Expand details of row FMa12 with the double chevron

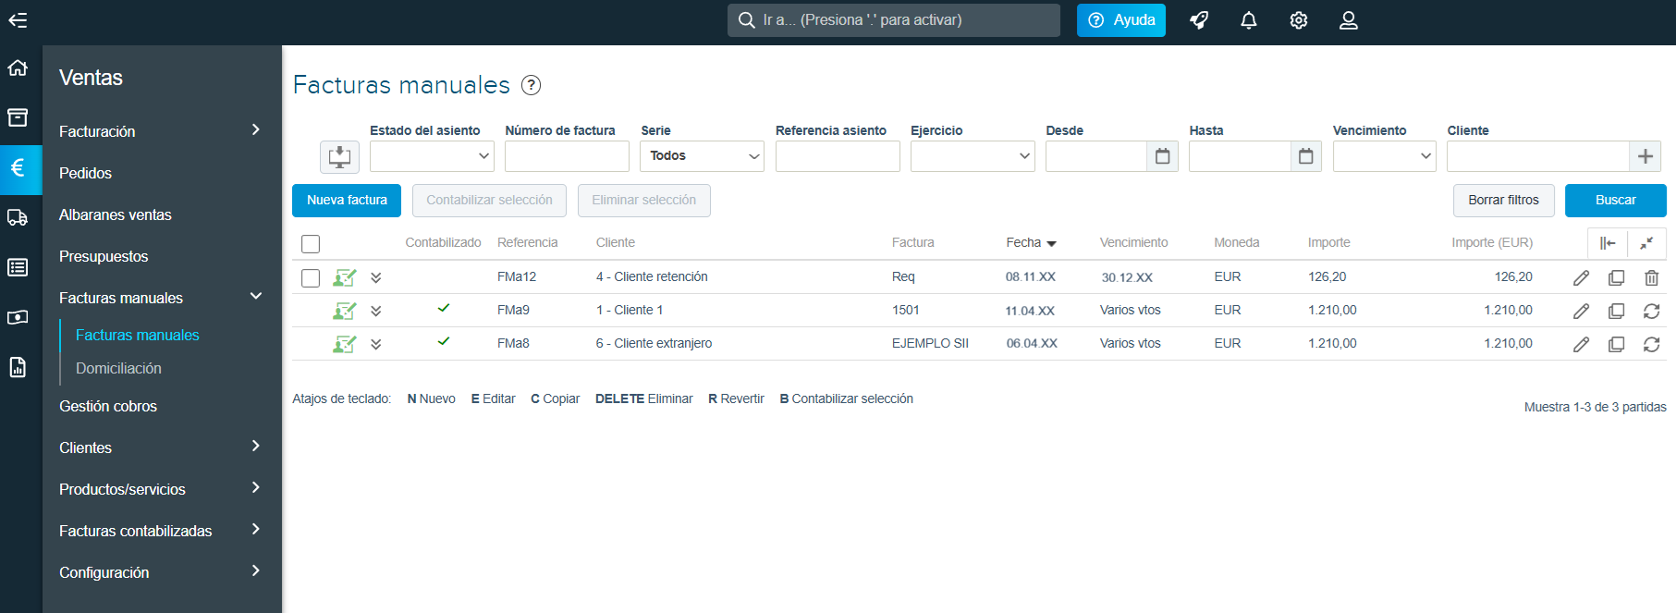click(x=376, y=277)
